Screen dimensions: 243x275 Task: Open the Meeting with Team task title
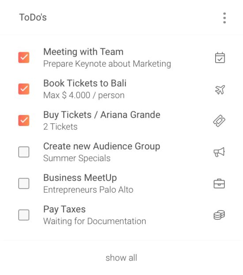[84, 52]
